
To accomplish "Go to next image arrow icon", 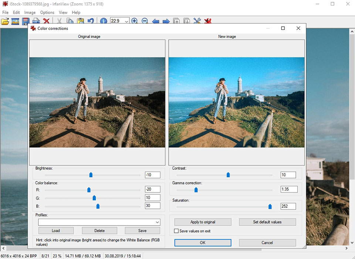I will (166, 21).
